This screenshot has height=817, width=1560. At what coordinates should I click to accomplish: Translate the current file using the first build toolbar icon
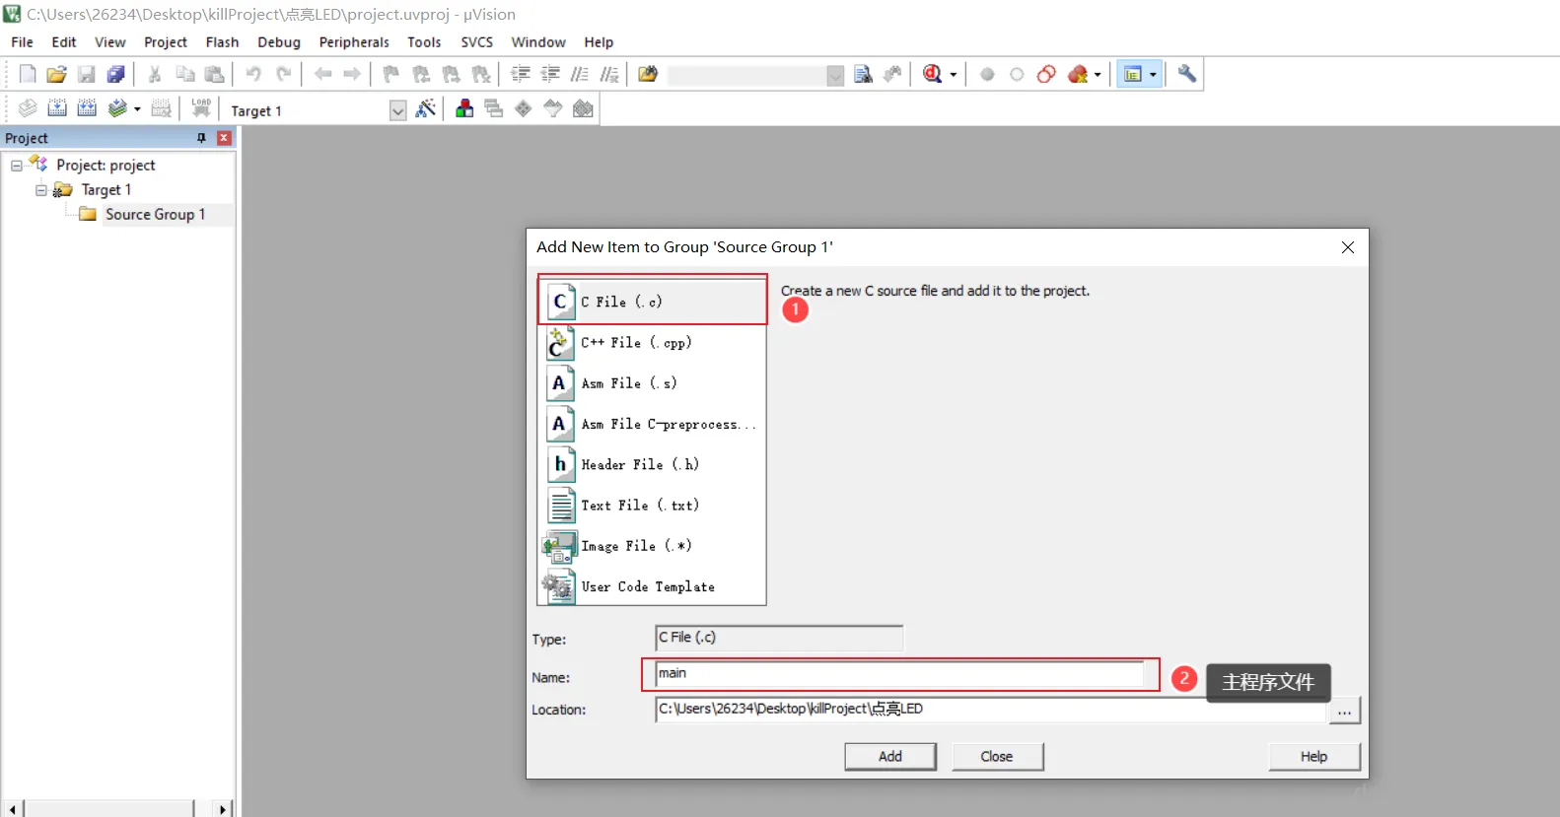pyautogui.click(x=28, y=108)
